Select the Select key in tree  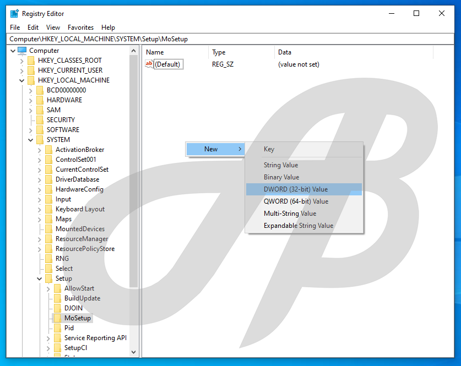click(64, 269)
